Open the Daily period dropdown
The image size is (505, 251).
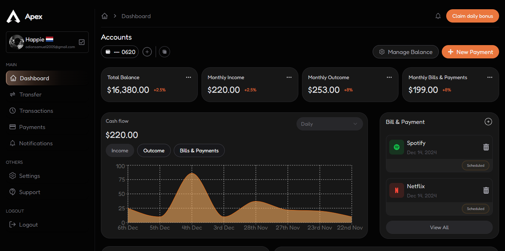coord(330,124)
